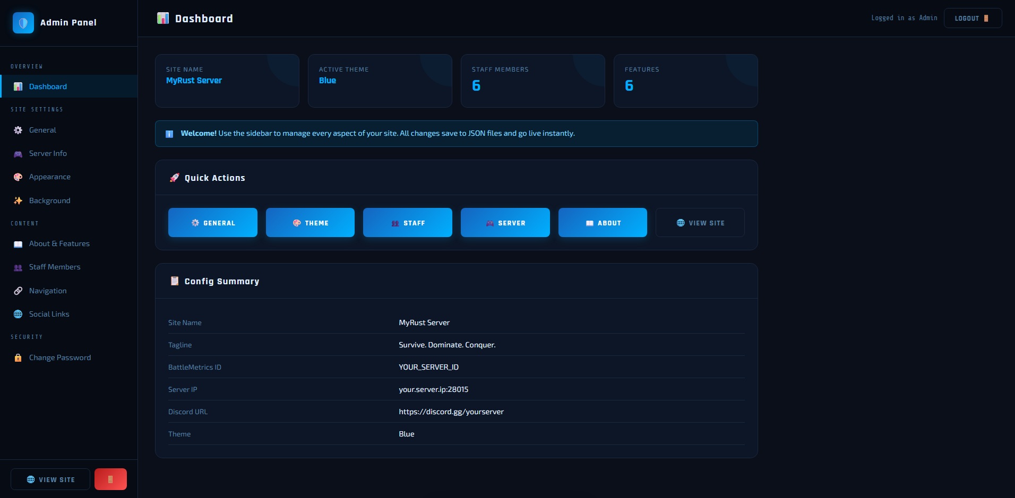This screenshot has width=1015, height=498.
Task: Click the globe icon beside Social Links
Action: tap(18, 314)
